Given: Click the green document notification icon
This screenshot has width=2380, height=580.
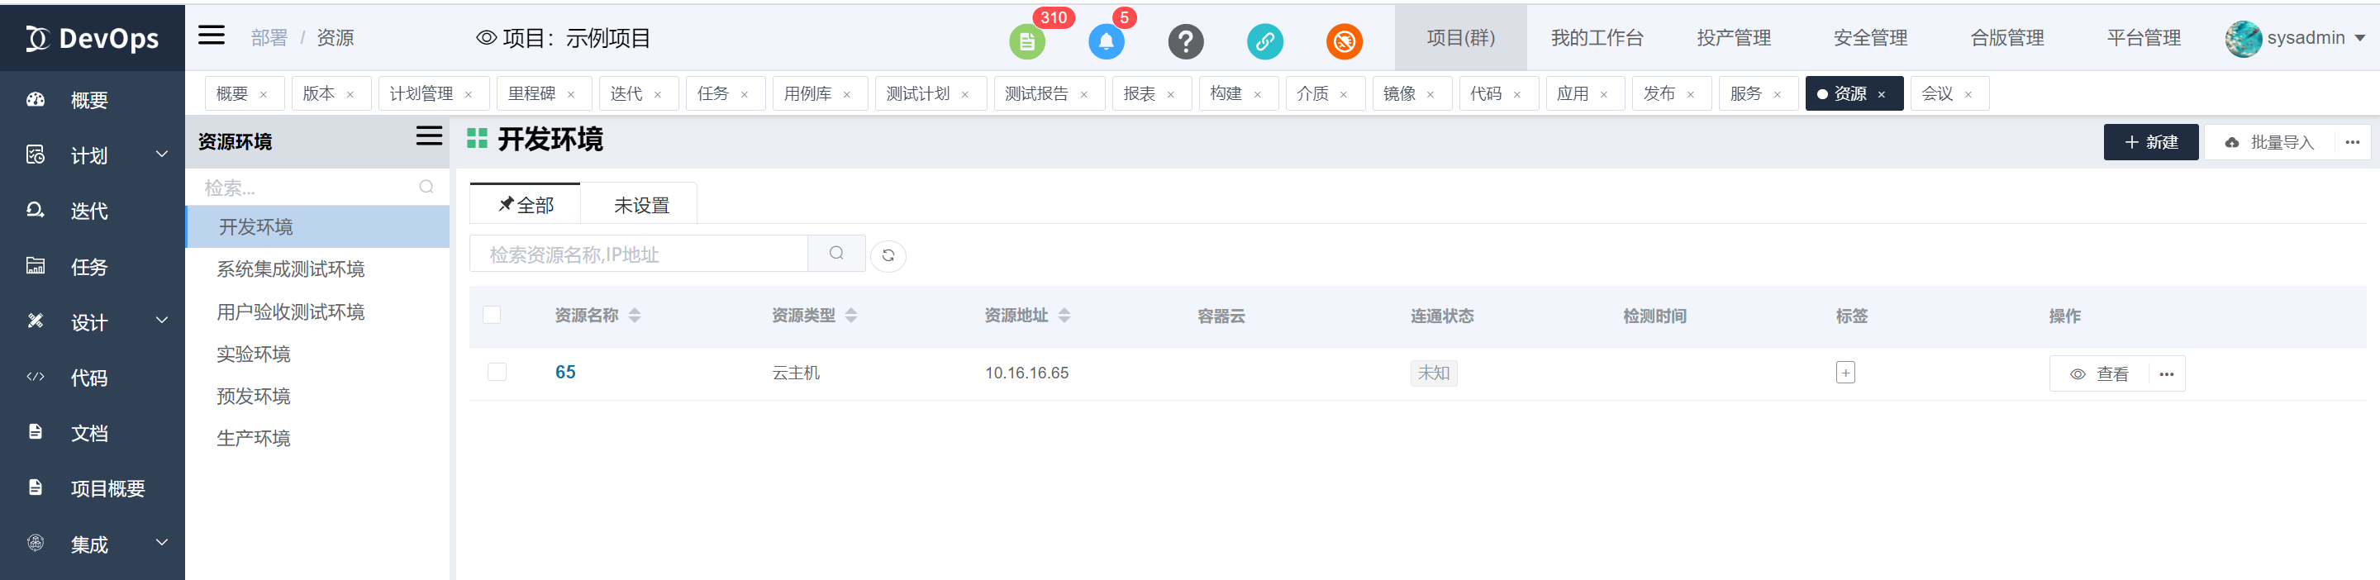Looking at the screenshot, I should click(x=1026, y=41).
